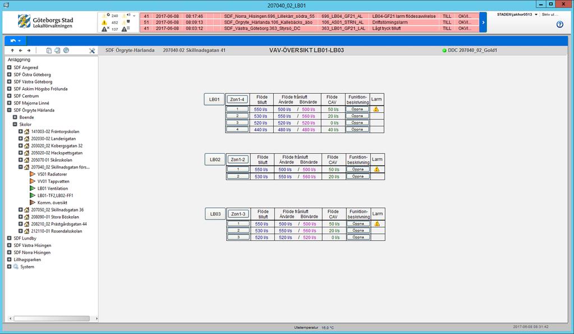Expand the SDF Centrum tree node

[9, 96]
